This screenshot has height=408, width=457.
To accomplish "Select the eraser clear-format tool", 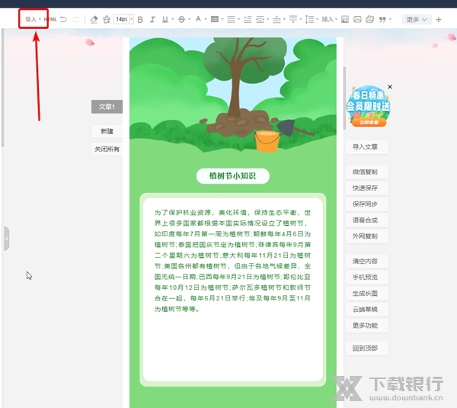I will [94, 19].
